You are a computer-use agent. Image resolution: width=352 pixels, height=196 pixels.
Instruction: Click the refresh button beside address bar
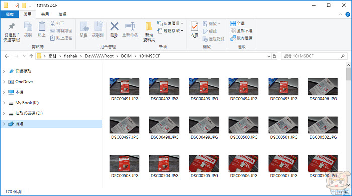[x=274, y=56]
